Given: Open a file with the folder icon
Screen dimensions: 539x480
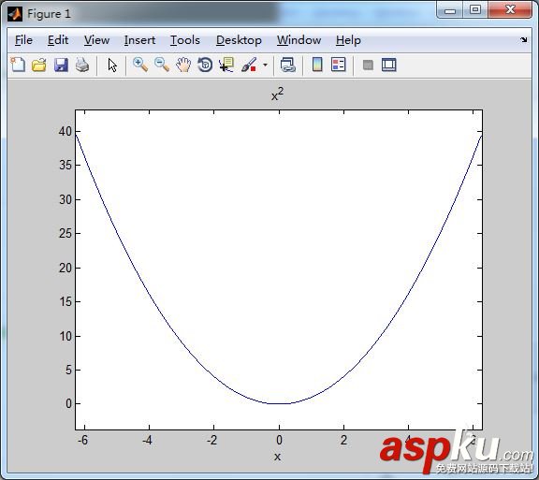Looking at the screenshot, I should [39, 65].
